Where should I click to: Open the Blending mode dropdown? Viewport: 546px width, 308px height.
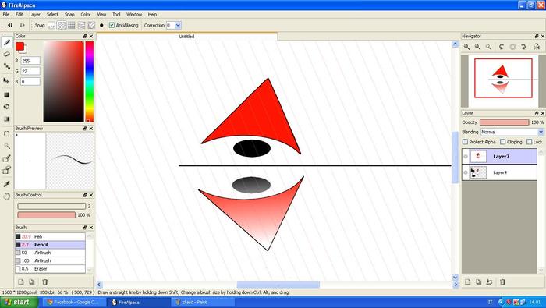click(x=512, y=132)
